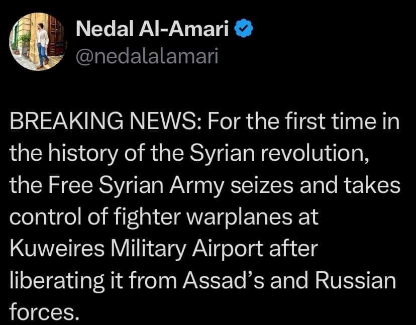
Task: Click the word "Free" in the tweet
Action: 70,185
